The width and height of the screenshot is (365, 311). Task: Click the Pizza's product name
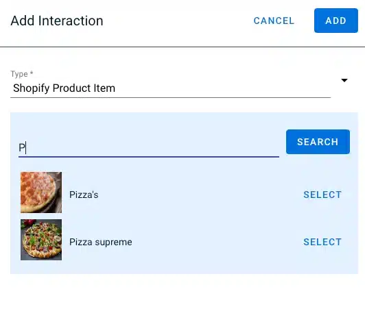(84, 195)
